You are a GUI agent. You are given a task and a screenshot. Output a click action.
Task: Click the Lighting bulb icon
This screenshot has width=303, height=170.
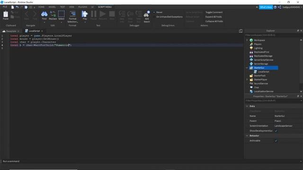251,48
